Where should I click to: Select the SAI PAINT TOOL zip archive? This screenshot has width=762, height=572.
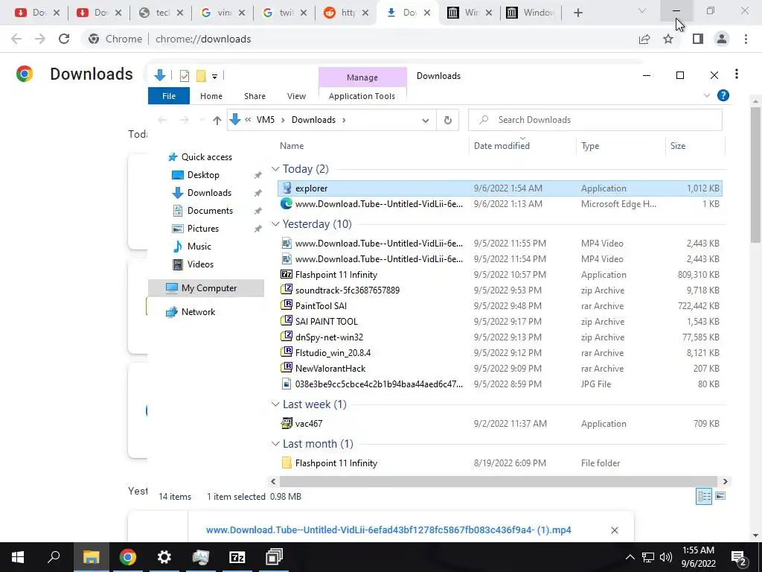[x=499, y=322]
